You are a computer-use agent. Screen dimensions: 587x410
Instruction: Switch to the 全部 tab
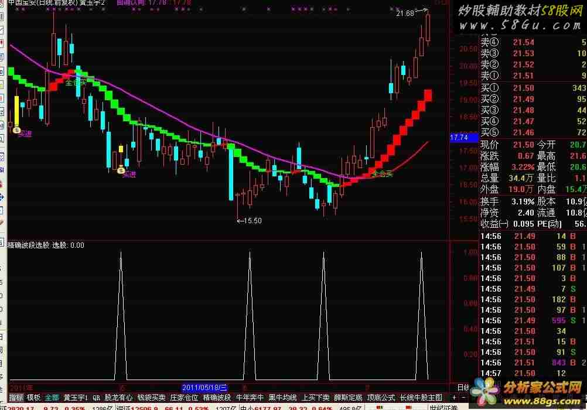click(x=52, y=397)
